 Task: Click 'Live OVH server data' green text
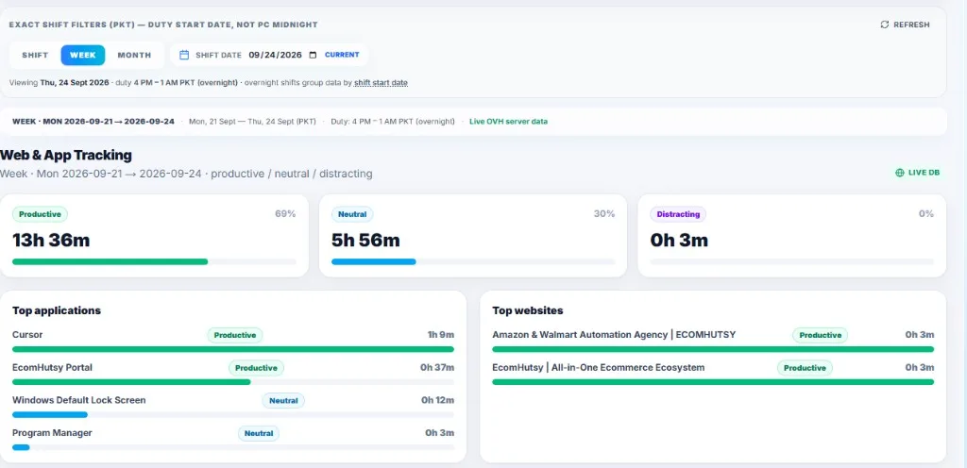(x=509, y=122)
